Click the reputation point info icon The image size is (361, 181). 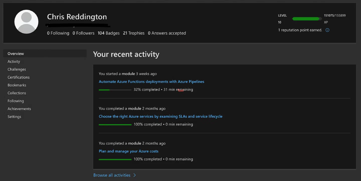click(x=327, y=30)
